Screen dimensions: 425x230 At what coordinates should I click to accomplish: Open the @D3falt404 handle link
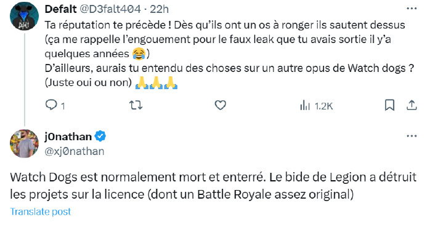click(110, 9)
